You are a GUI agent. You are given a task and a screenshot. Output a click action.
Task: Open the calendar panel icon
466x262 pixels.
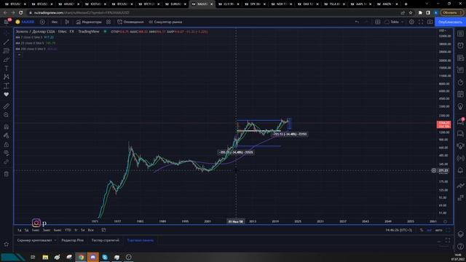click(460, 94)
